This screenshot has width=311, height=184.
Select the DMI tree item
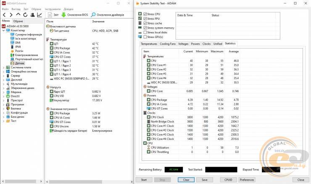[18, 43]
